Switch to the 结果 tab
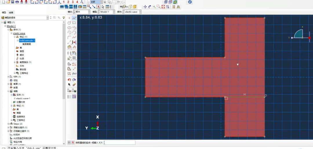Viewport: 313px width, 149px height. (x=11, y=12)
